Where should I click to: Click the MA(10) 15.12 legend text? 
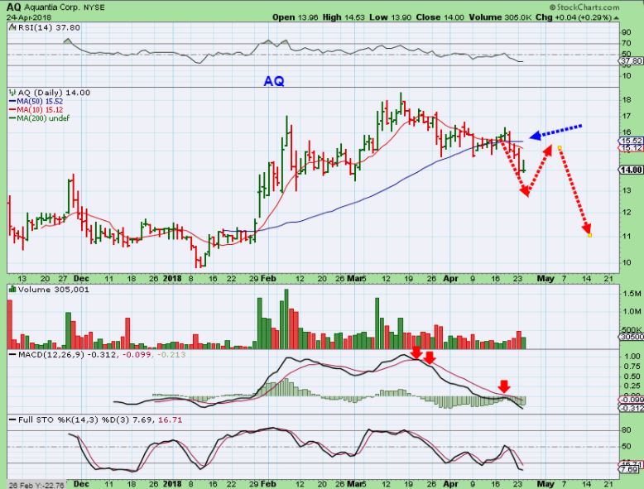tap(40, 109)
